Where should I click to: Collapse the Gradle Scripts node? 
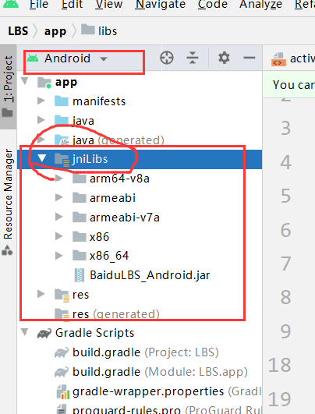point(25,332)
